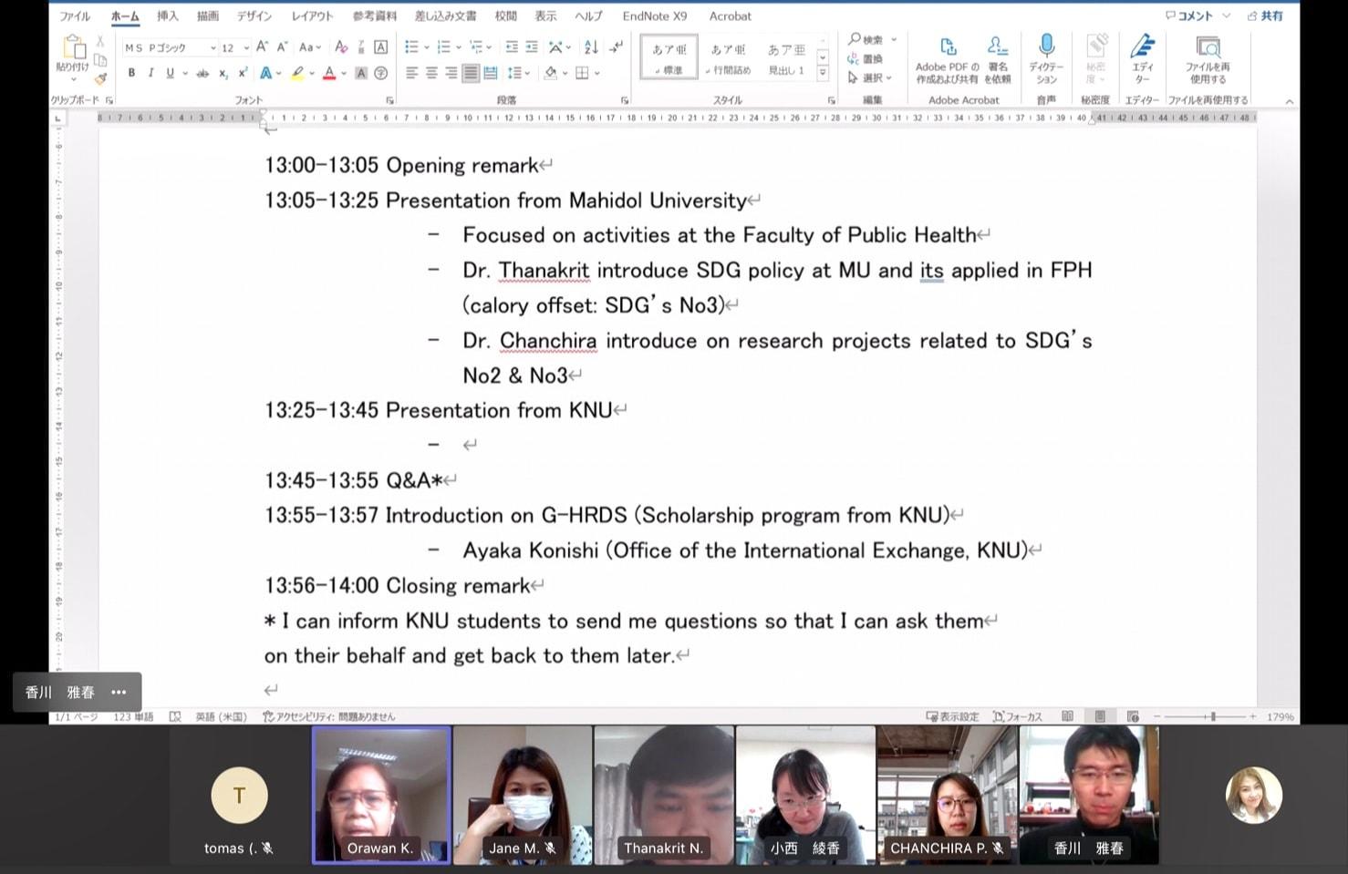The height and width of the screenshot is (874, 1348).
Task: Sort the selected paragraphs
Action: click(591, 46)
